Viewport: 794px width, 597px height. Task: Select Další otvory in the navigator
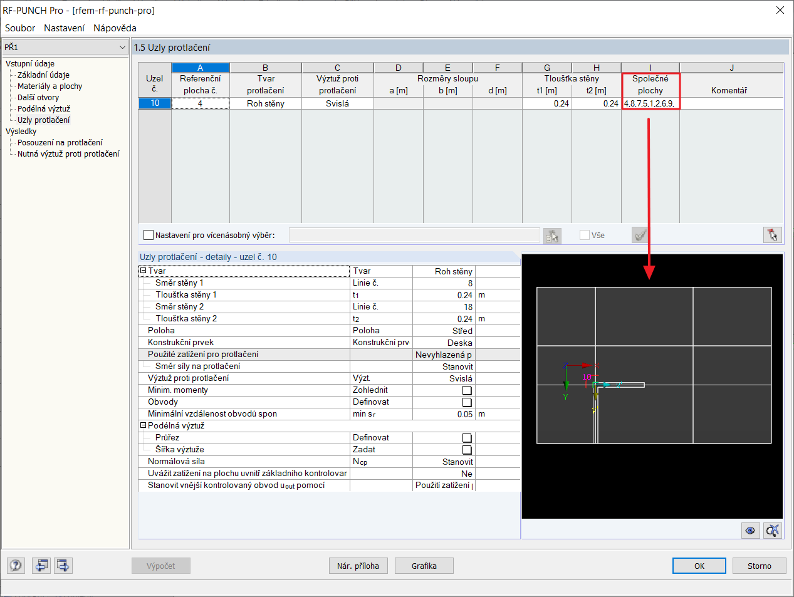pyautogui.click(x=38, y=97)
